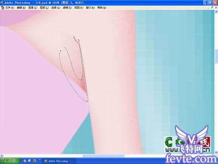Open the 视图(V) View menu

(x=79, y=8)
